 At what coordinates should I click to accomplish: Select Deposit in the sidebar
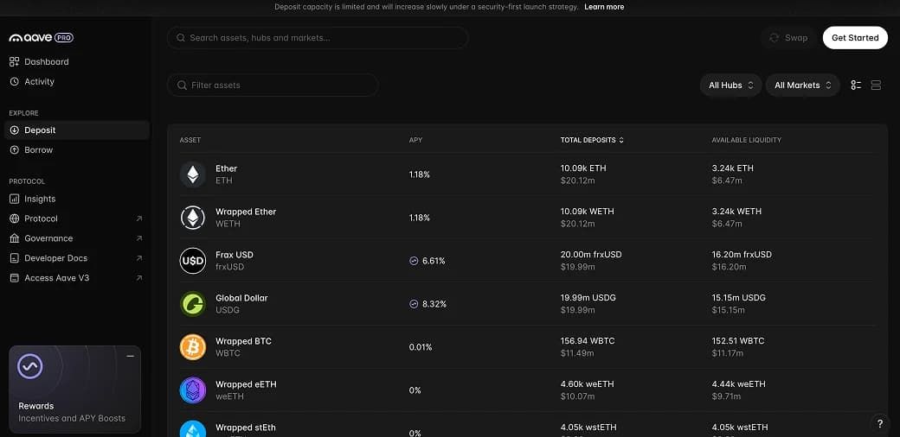77,130
